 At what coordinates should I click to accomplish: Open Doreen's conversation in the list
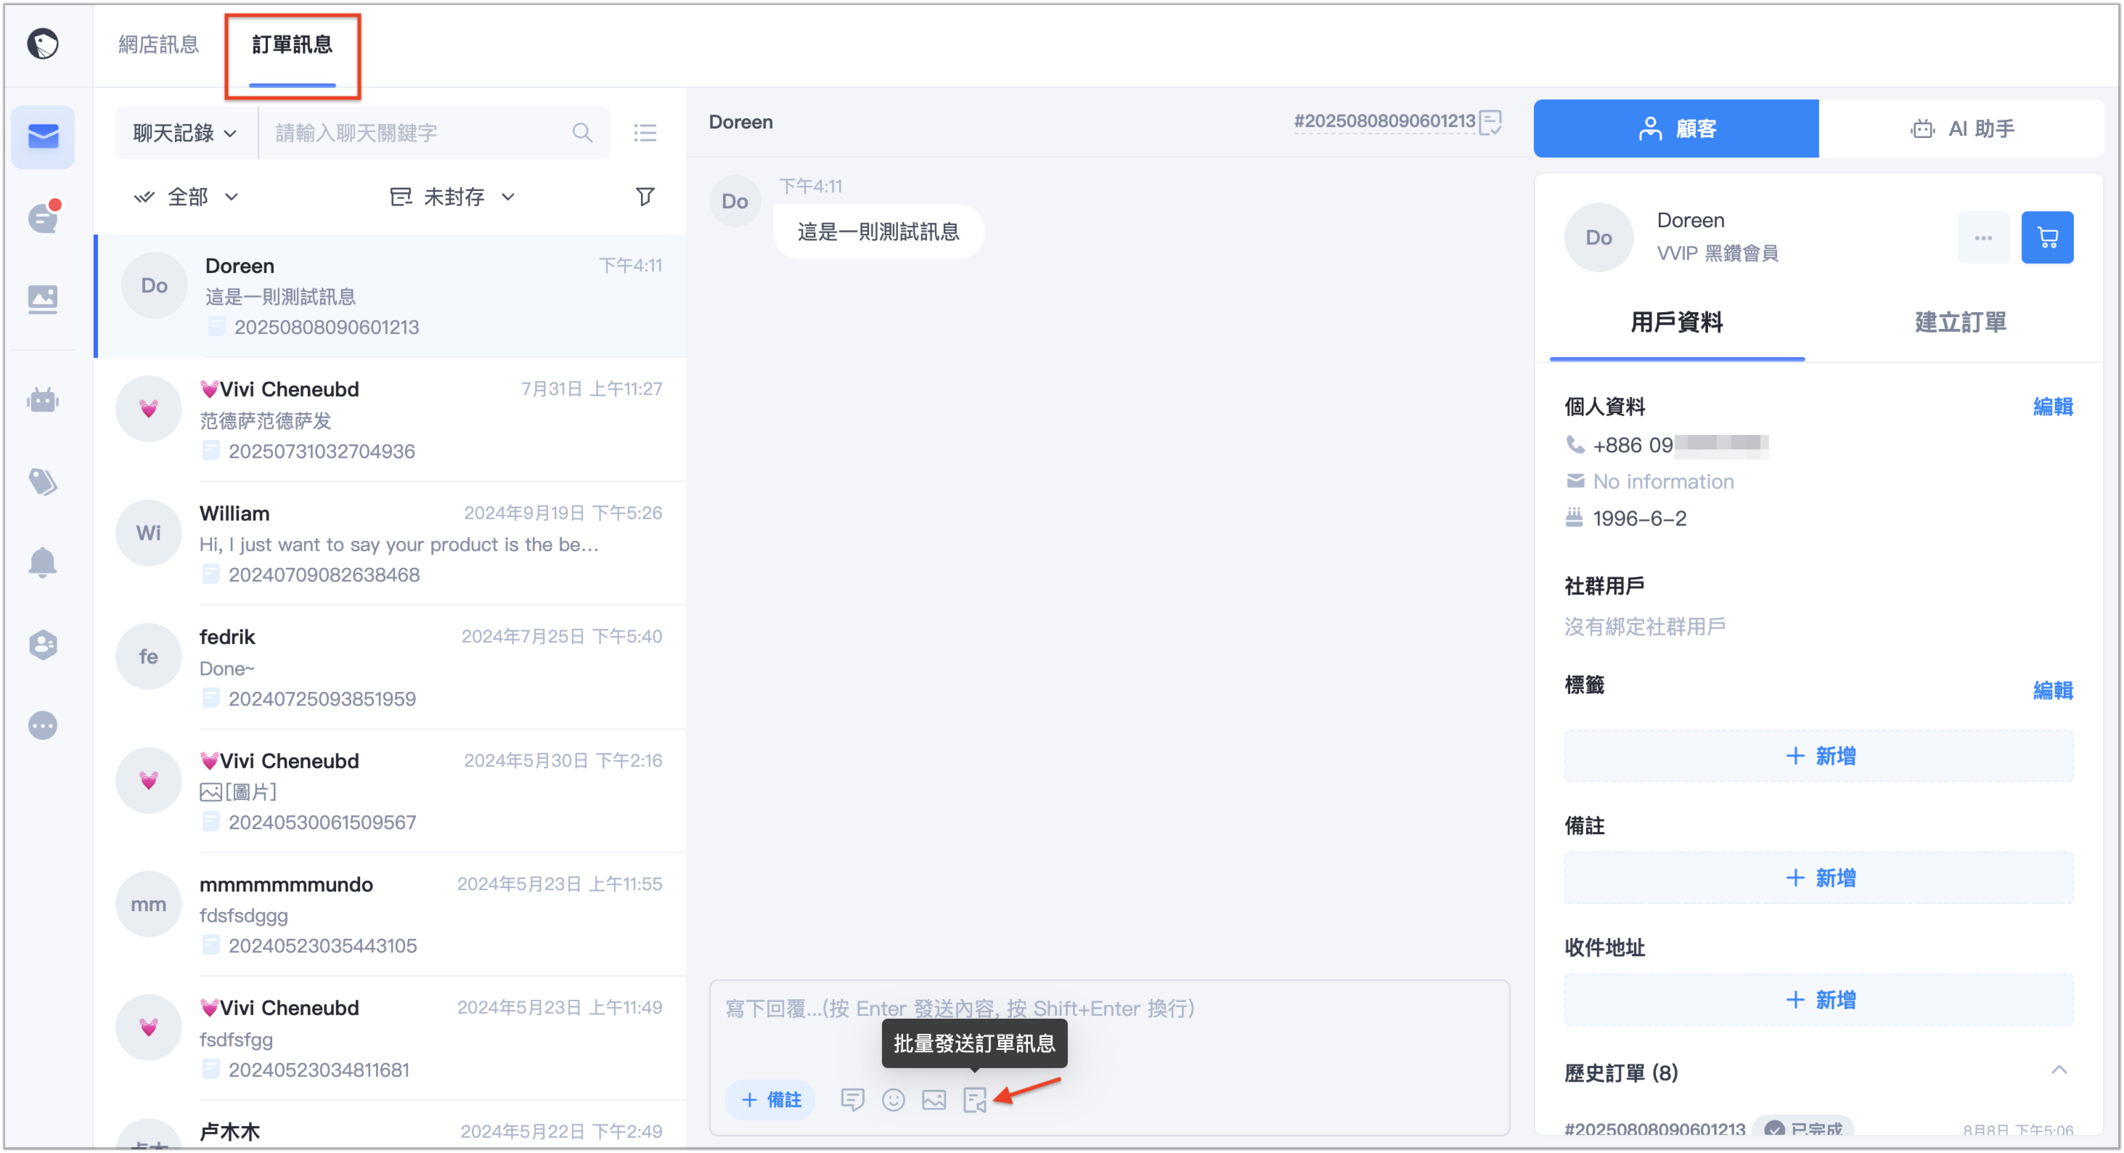pyautogui.click(x=391, y=296)
